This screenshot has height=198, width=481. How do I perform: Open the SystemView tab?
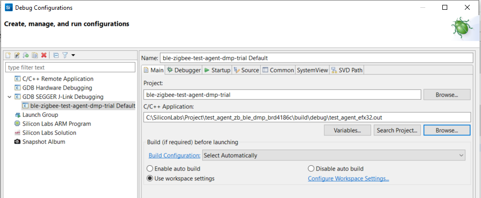(x=312, y=70)
